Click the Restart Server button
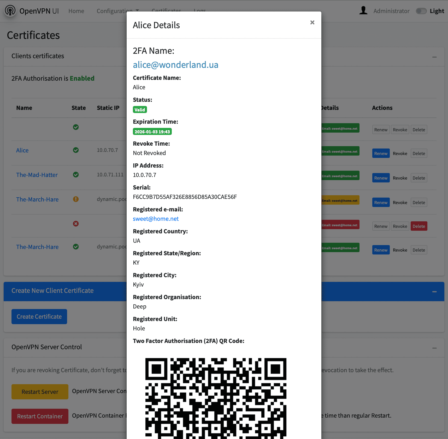This screenshot has width=448, height=439. [x=40, y=392]
